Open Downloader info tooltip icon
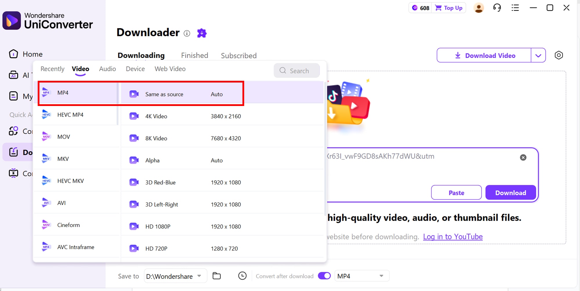 (x=187, y=33)
